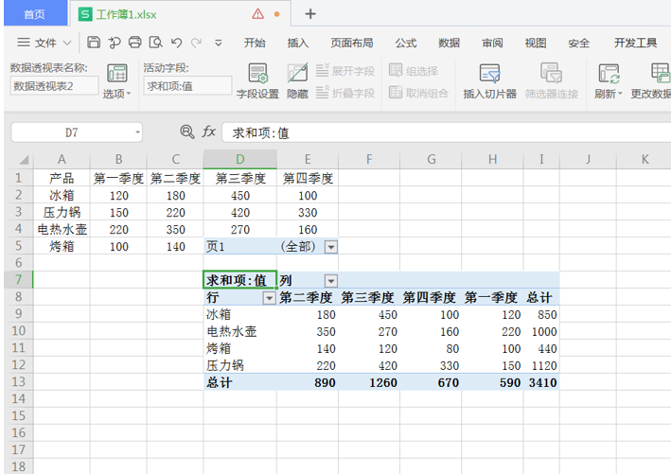Click the cell 第四季度 in row 1

pos(308,178)
